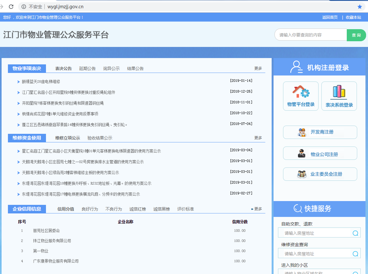Open the 物管平台登录 house icon
The height and width of the screenshot is (274, 368).
pyautogui.click(x=300, y=92)
